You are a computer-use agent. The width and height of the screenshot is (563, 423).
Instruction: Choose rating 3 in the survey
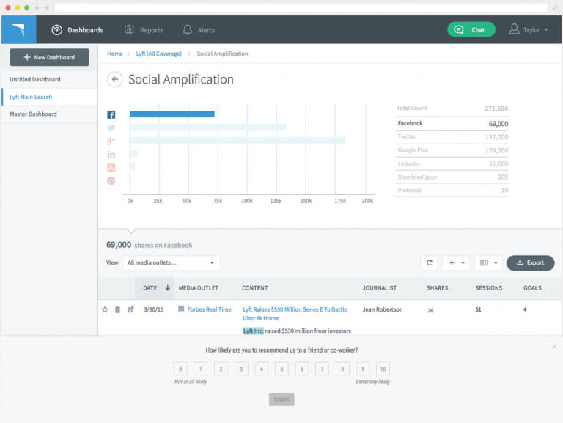coord(241,369)
